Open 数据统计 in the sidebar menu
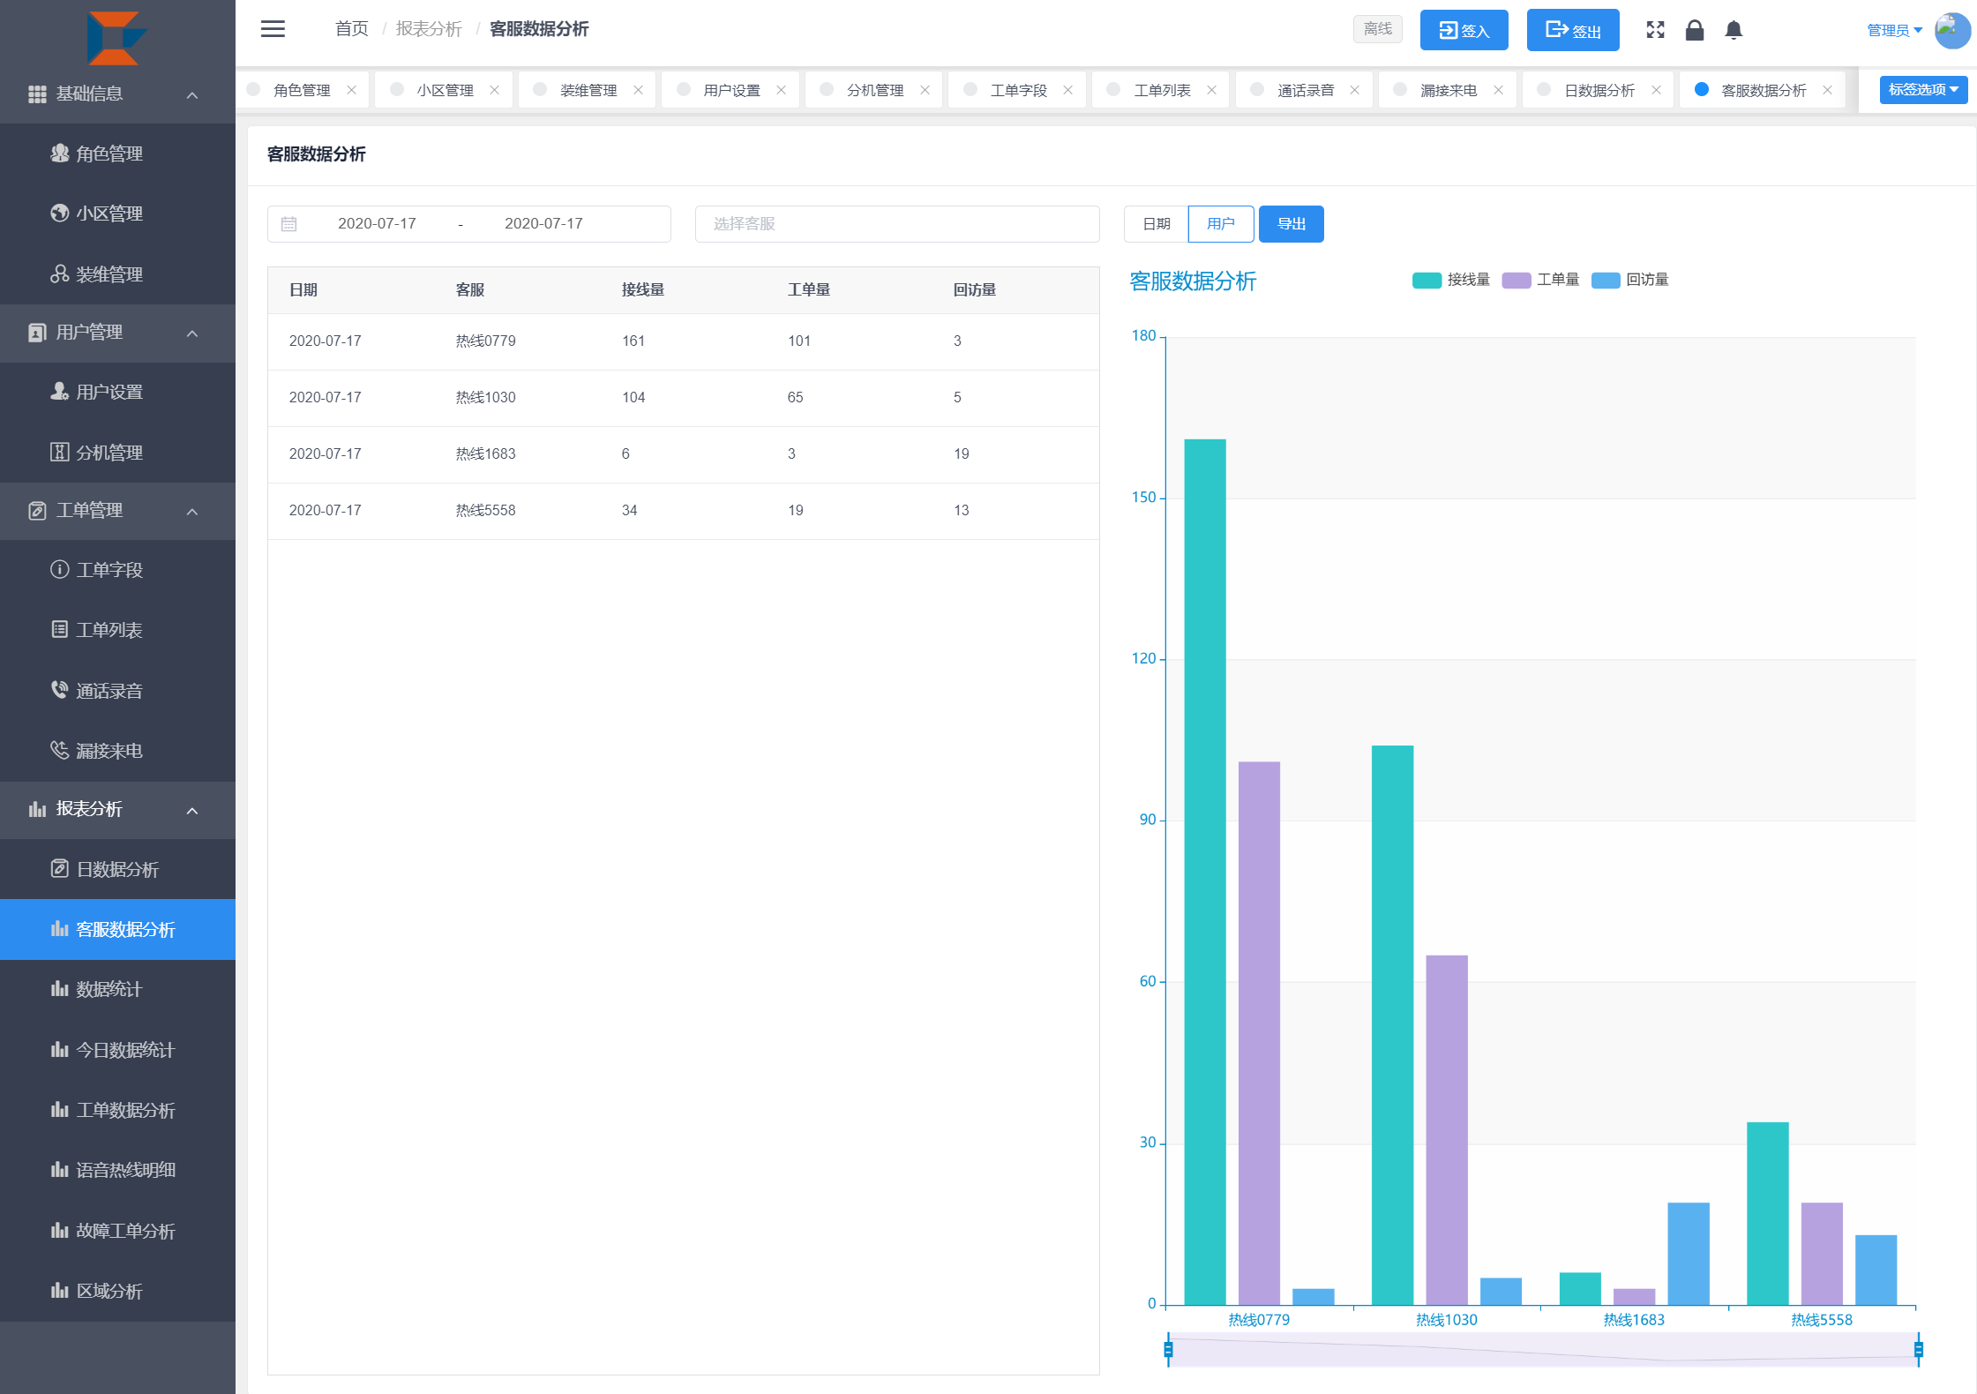Screen dimensions: 1977x1394 click(x=109, y=989)
